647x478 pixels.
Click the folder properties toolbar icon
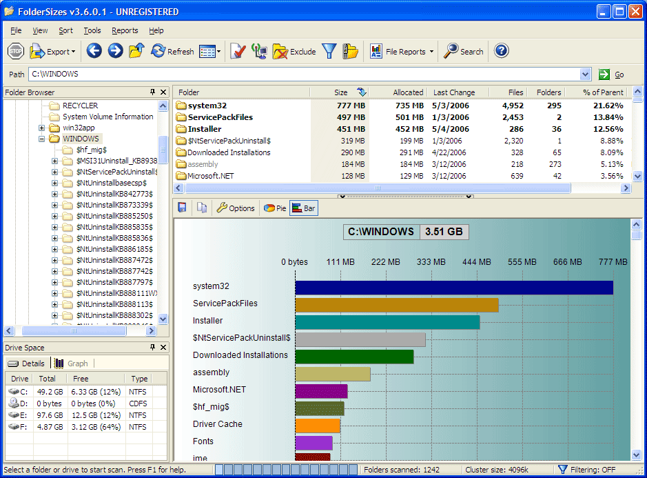[350, 51]
